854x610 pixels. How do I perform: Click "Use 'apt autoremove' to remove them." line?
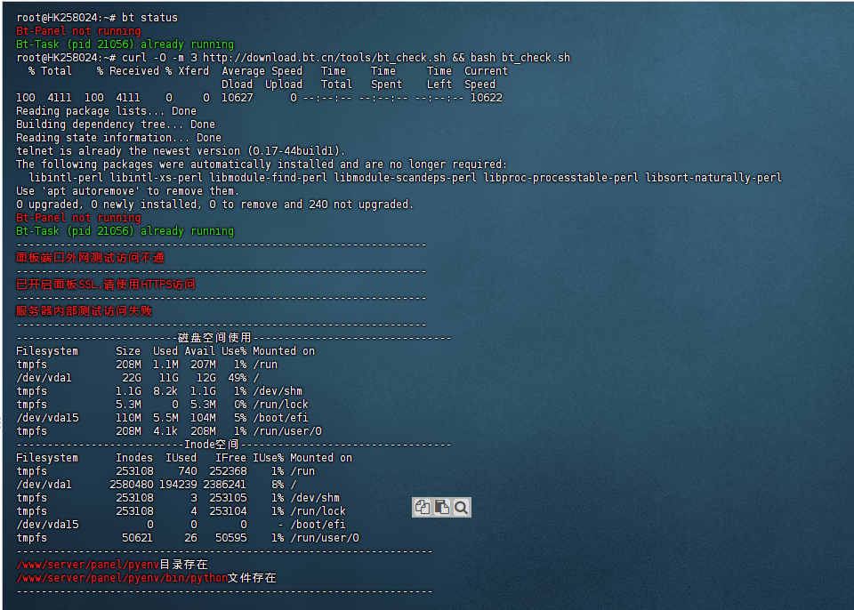tap(128, 191)
